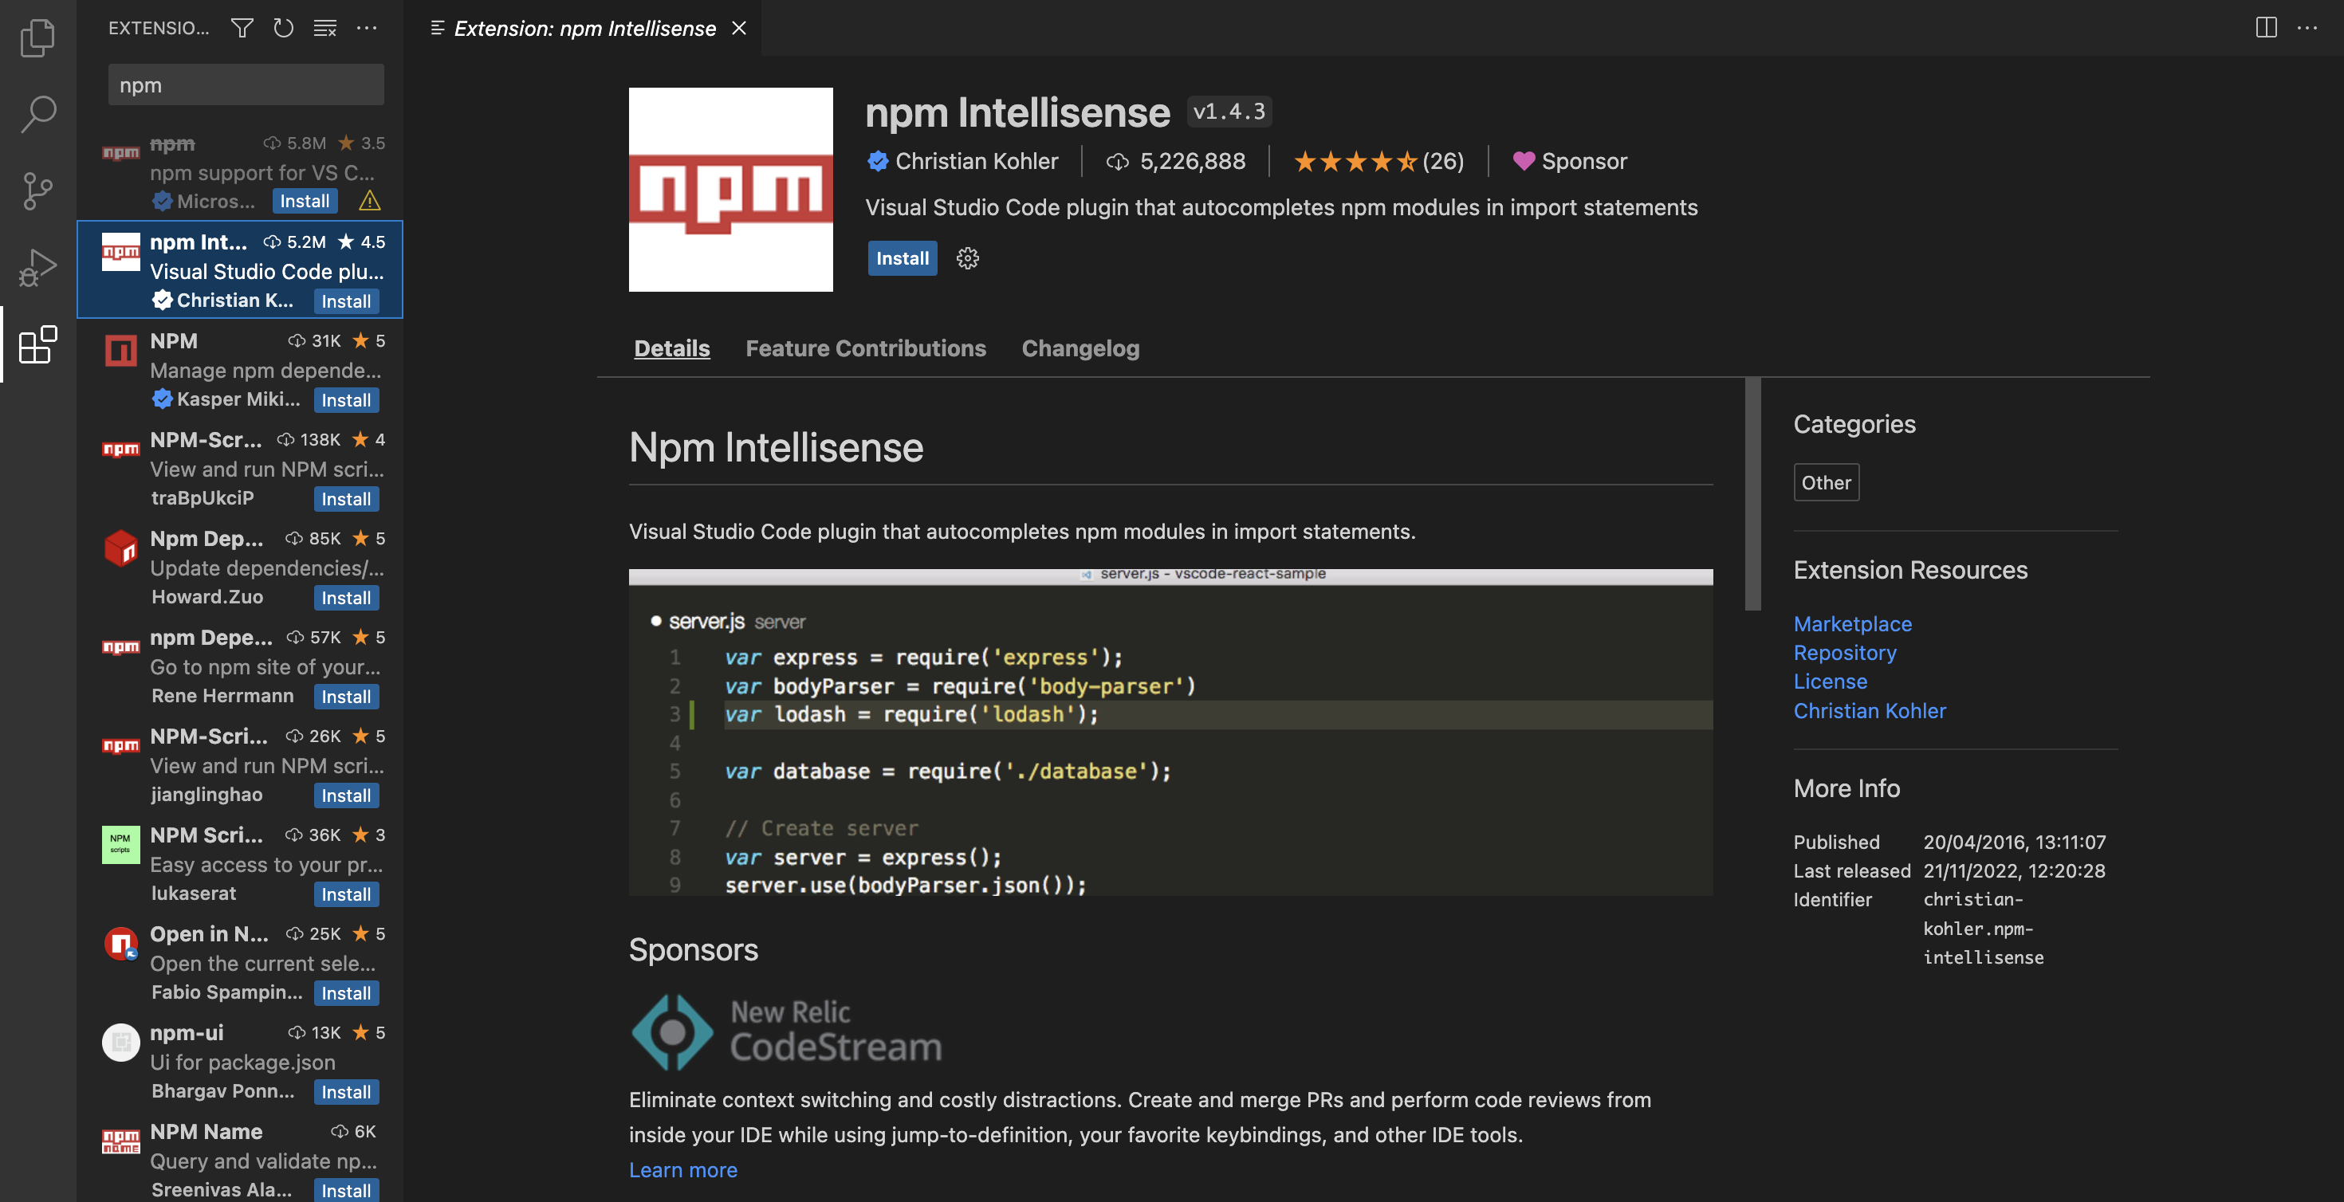This screenshot has width=2344, height=1202.
Task: Refresh the extensions list
Action: coord(283,28)
